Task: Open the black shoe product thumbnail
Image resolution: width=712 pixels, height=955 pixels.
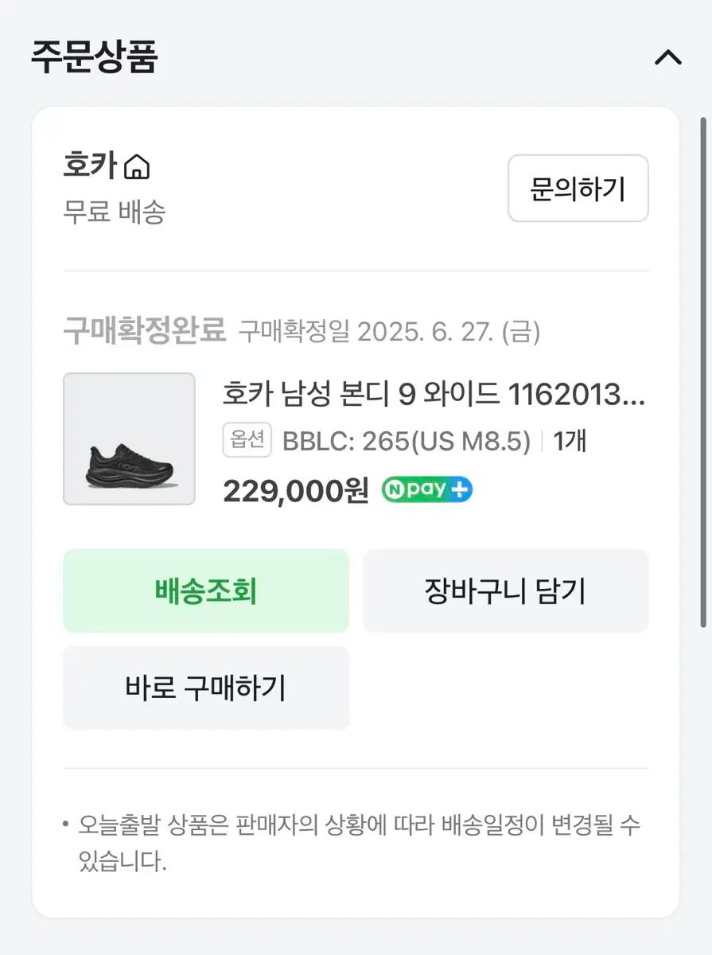Action: (x=129, y=439)
